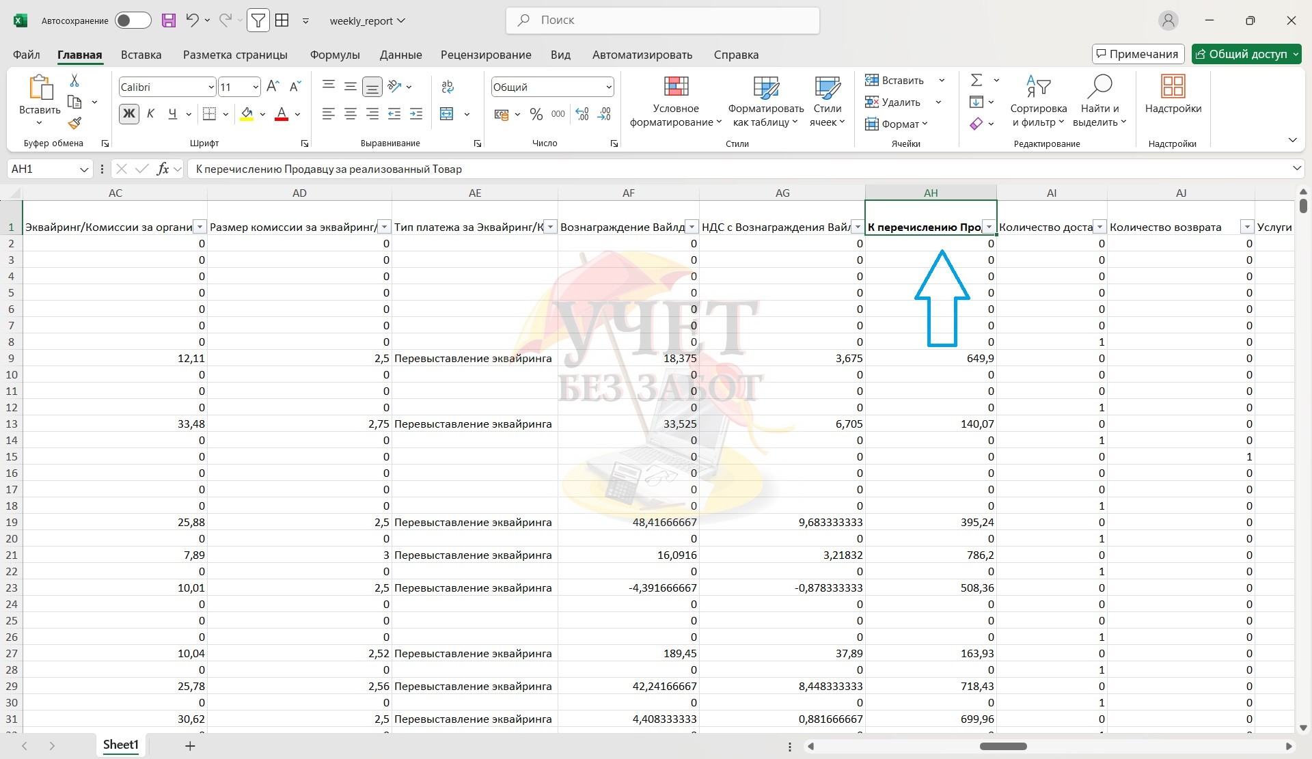Apply percent style format
Image resolution: width=1312 pixels, height=759 pixels.
pos(536,114)
